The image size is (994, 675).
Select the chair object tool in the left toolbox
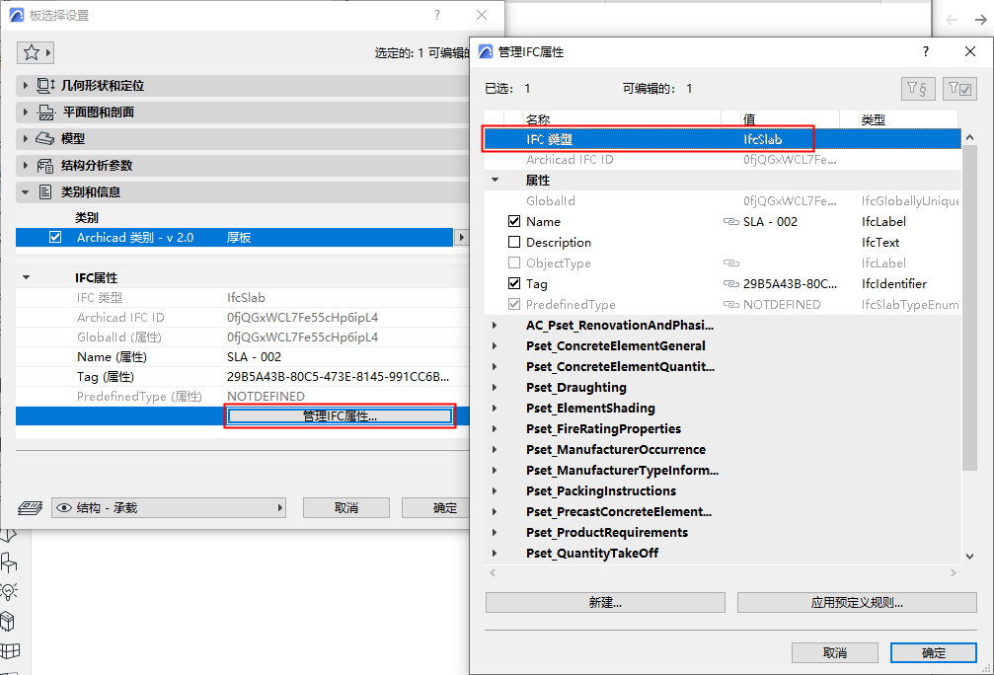pos(9,562)
